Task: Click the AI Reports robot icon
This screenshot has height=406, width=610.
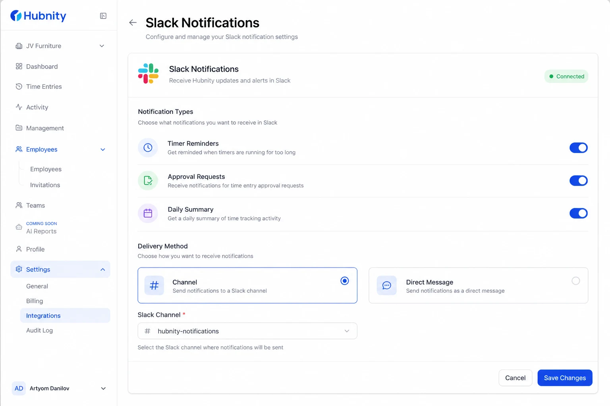Action: (x=19, y=227)
